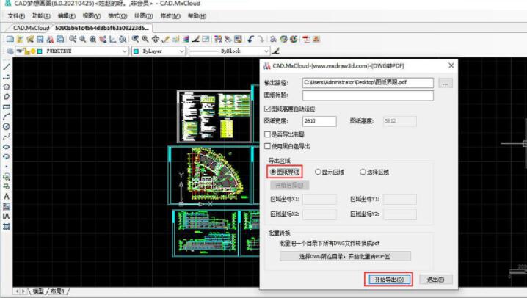
Task: Click the Undo arrow icon in the toolbar
Action: click(x=251, y=40)
